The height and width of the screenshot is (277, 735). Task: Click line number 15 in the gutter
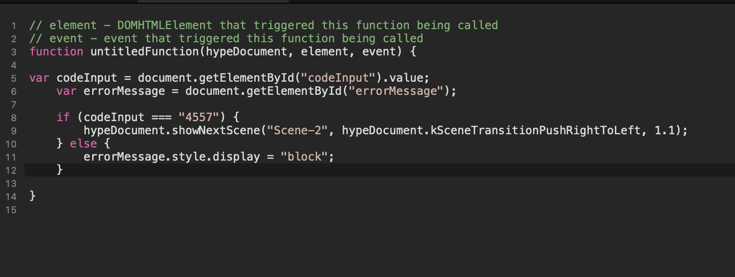point(11,209)
